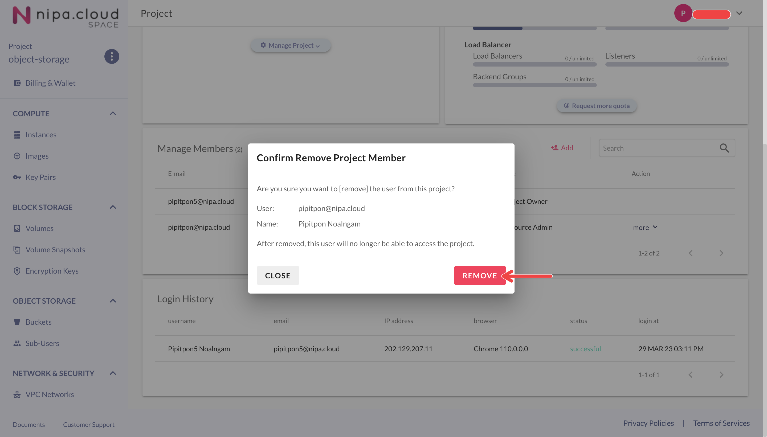Open the Manage Project dropdown

[290, 45]
